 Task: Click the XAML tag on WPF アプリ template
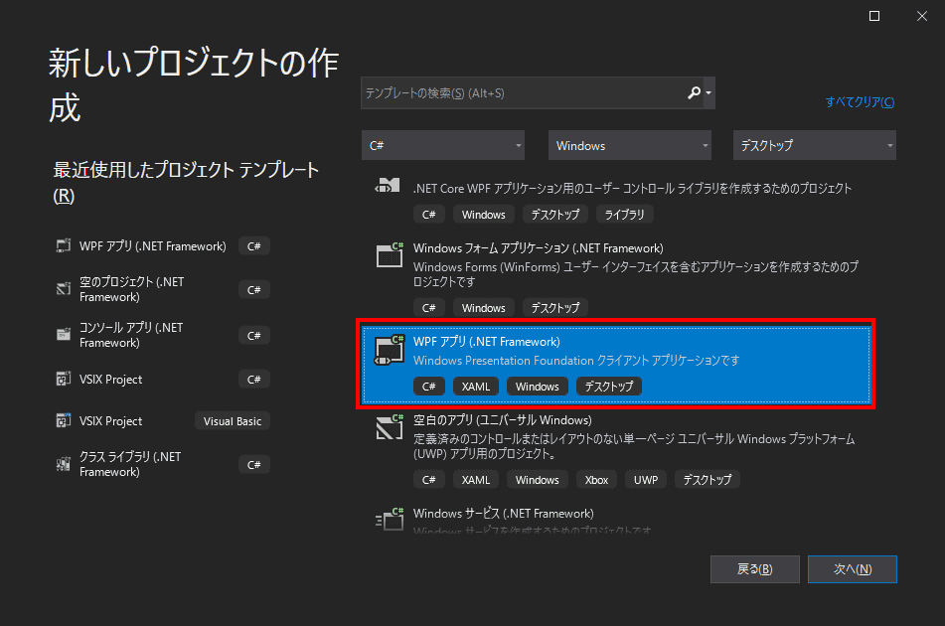pyautogui.click(x=476, y=387)
